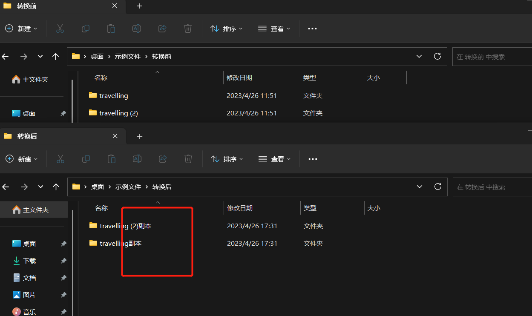
Task: Click the navigation up arrow in 转换前 window
Action: (x=55, y=56)
